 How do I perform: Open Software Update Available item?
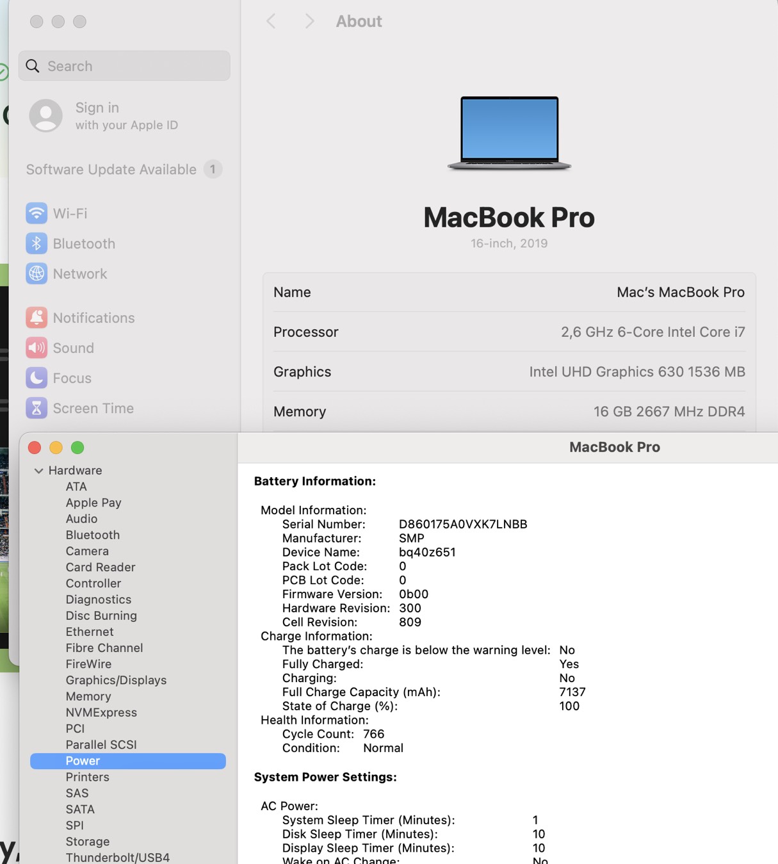111,169
